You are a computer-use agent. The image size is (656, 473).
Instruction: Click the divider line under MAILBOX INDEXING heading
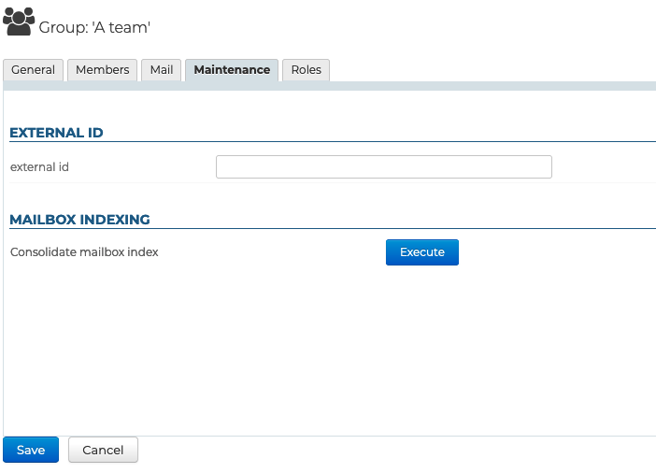coord(374,229)
